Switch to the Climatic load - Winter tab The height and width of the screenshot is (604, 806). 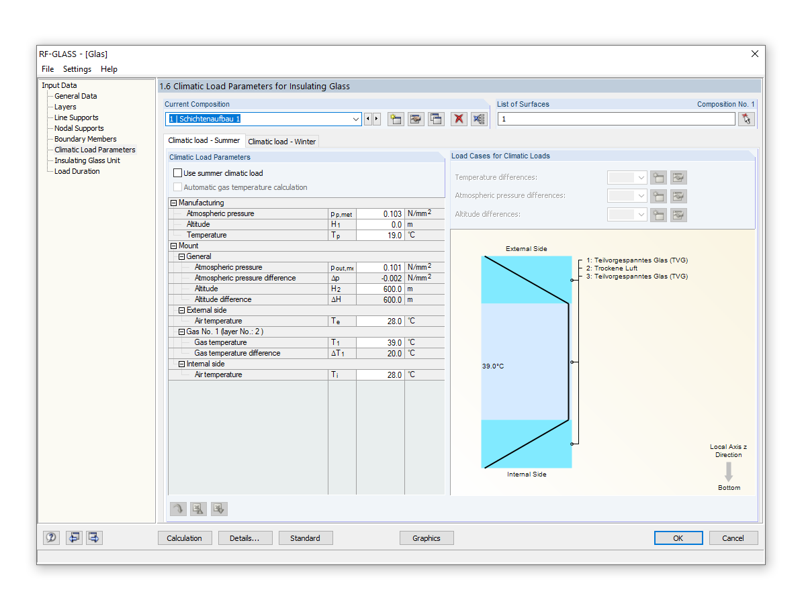(x=281, y=142)
